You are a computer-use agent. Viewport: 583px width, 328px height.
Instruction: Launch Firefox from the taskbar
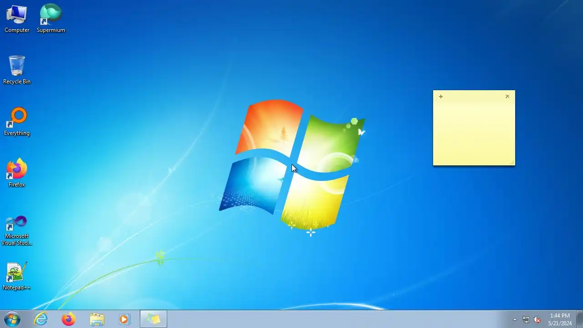(69, 319)
